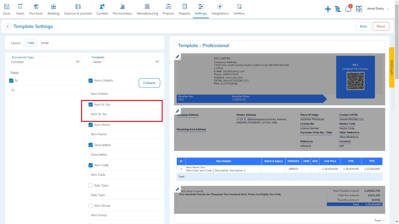Uncheck the Items Details checkbox

[91, 81]
